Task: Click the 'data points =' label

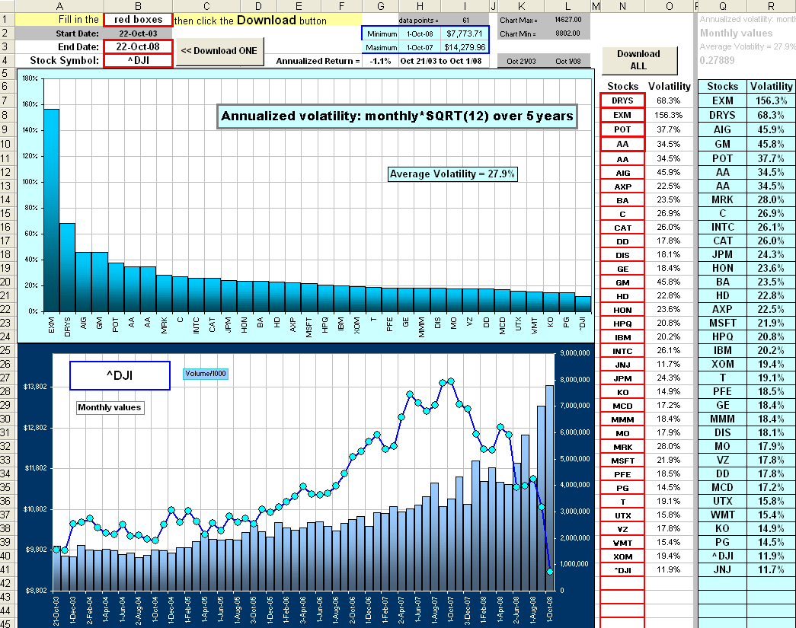Action: [419, 21]
